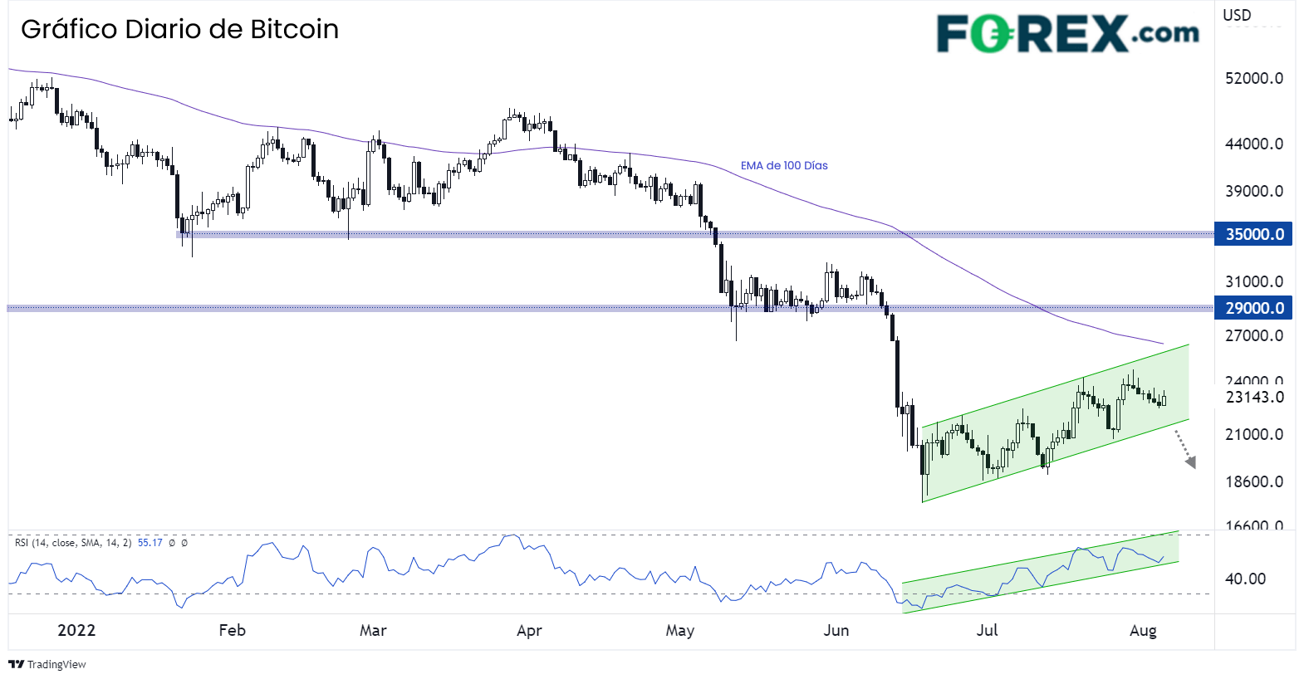Click the FOREX.com logo
Viewport: 1304px width, 679px height.
[x=1068, y=34]
